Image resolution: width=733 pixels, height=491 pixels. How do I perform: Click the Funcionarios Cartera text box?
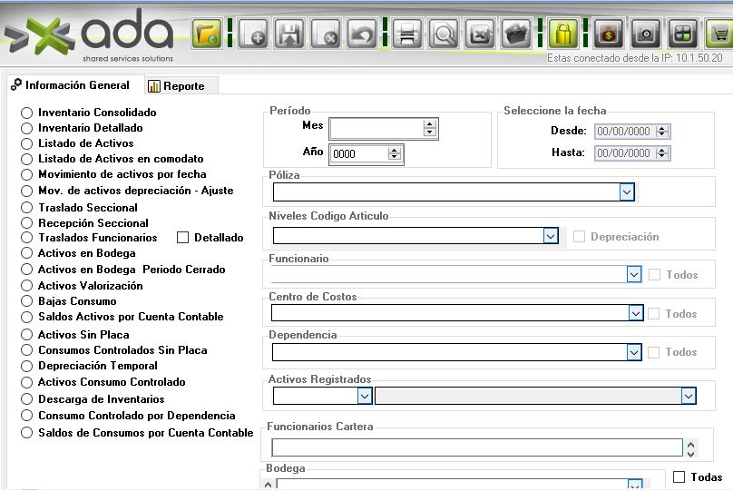[477, 447]
